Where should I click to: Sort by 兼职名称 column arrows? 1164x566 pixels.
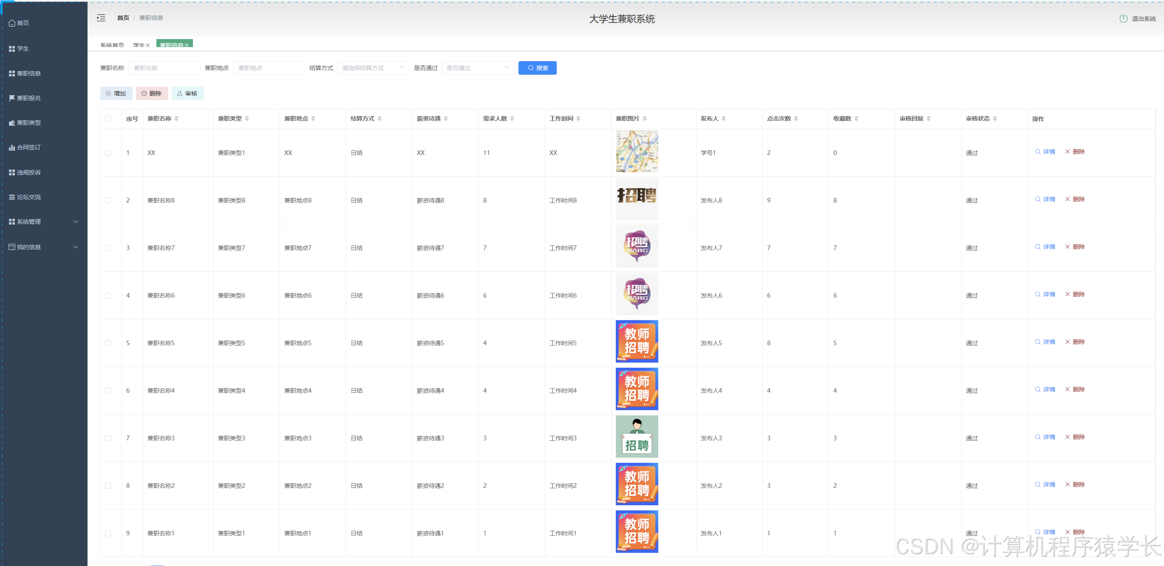point(176,119)
